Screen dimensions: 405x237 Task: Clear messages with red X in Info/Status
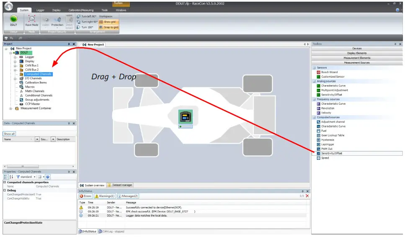[307, 196]
